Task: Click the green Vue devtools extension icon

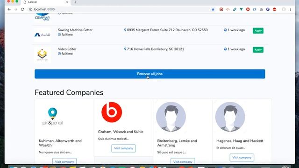Action: pyautogui.click(x=241, y=9)
